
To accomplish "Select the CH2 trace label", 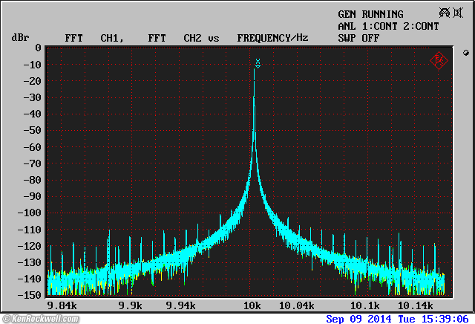I will coord(192,37).
